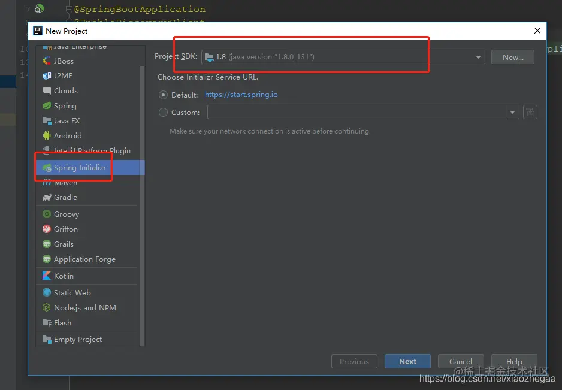
Task: Click the Cancel button
Action: coord(461,361)
